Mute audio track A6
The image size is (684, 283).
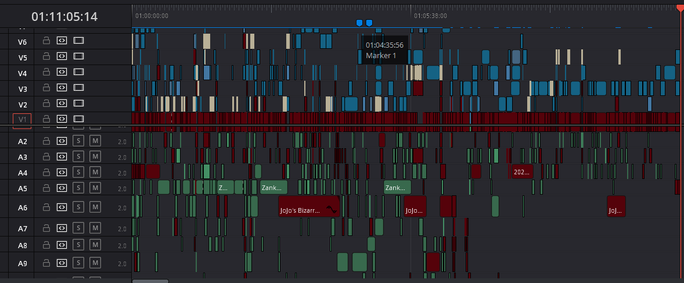click(x=95, y=207)
